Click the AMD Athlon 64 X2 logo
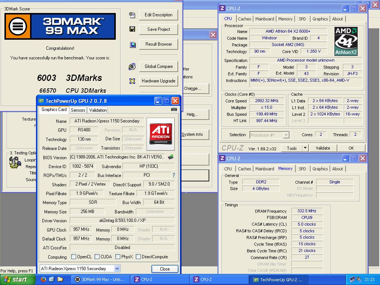The height and width of the screenshot is (285, 380). tap(346, 41)
